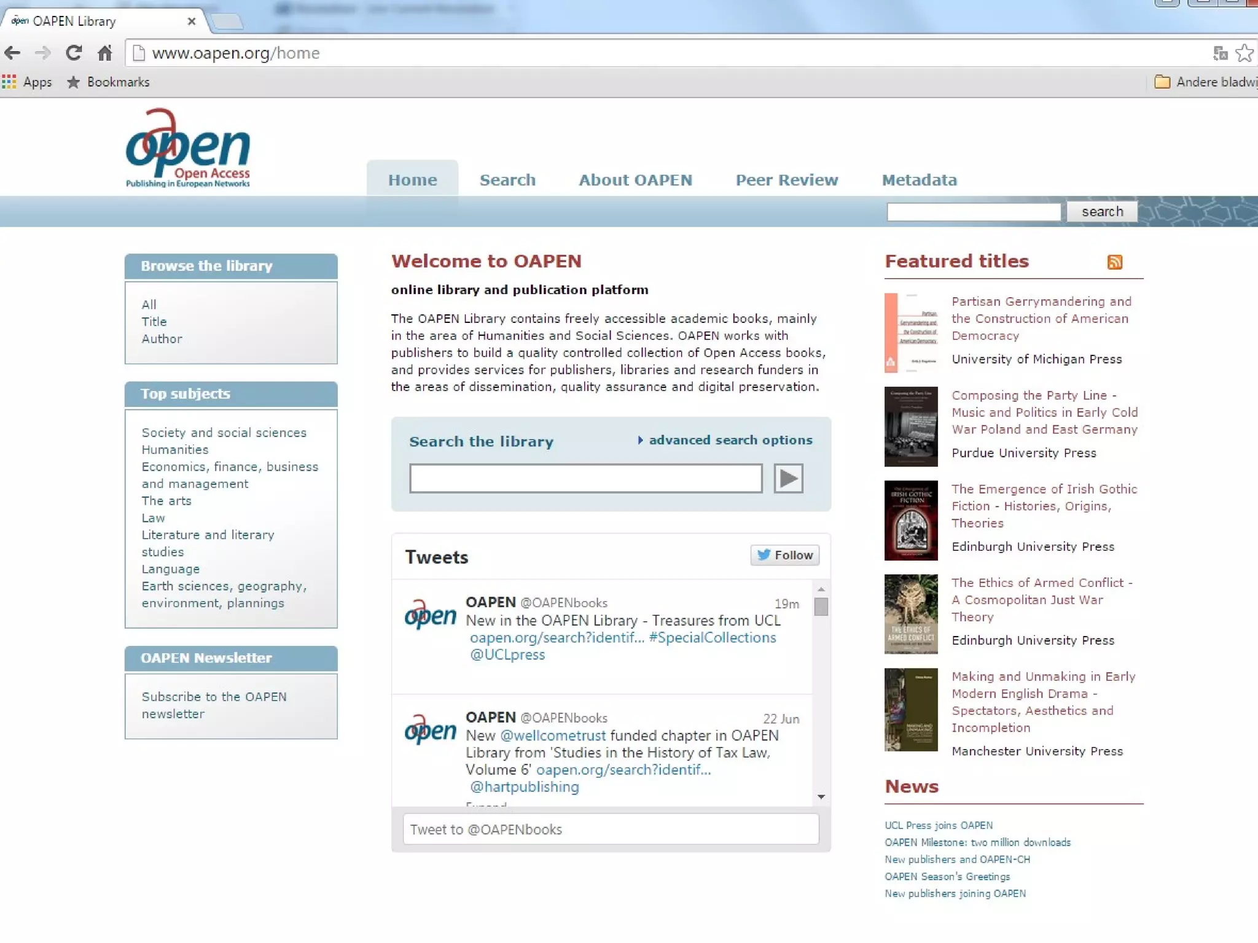Click the RSS feed icon beside Featured titles
The height and width of the screenshot is (943, 1258).
point(1114,262)
